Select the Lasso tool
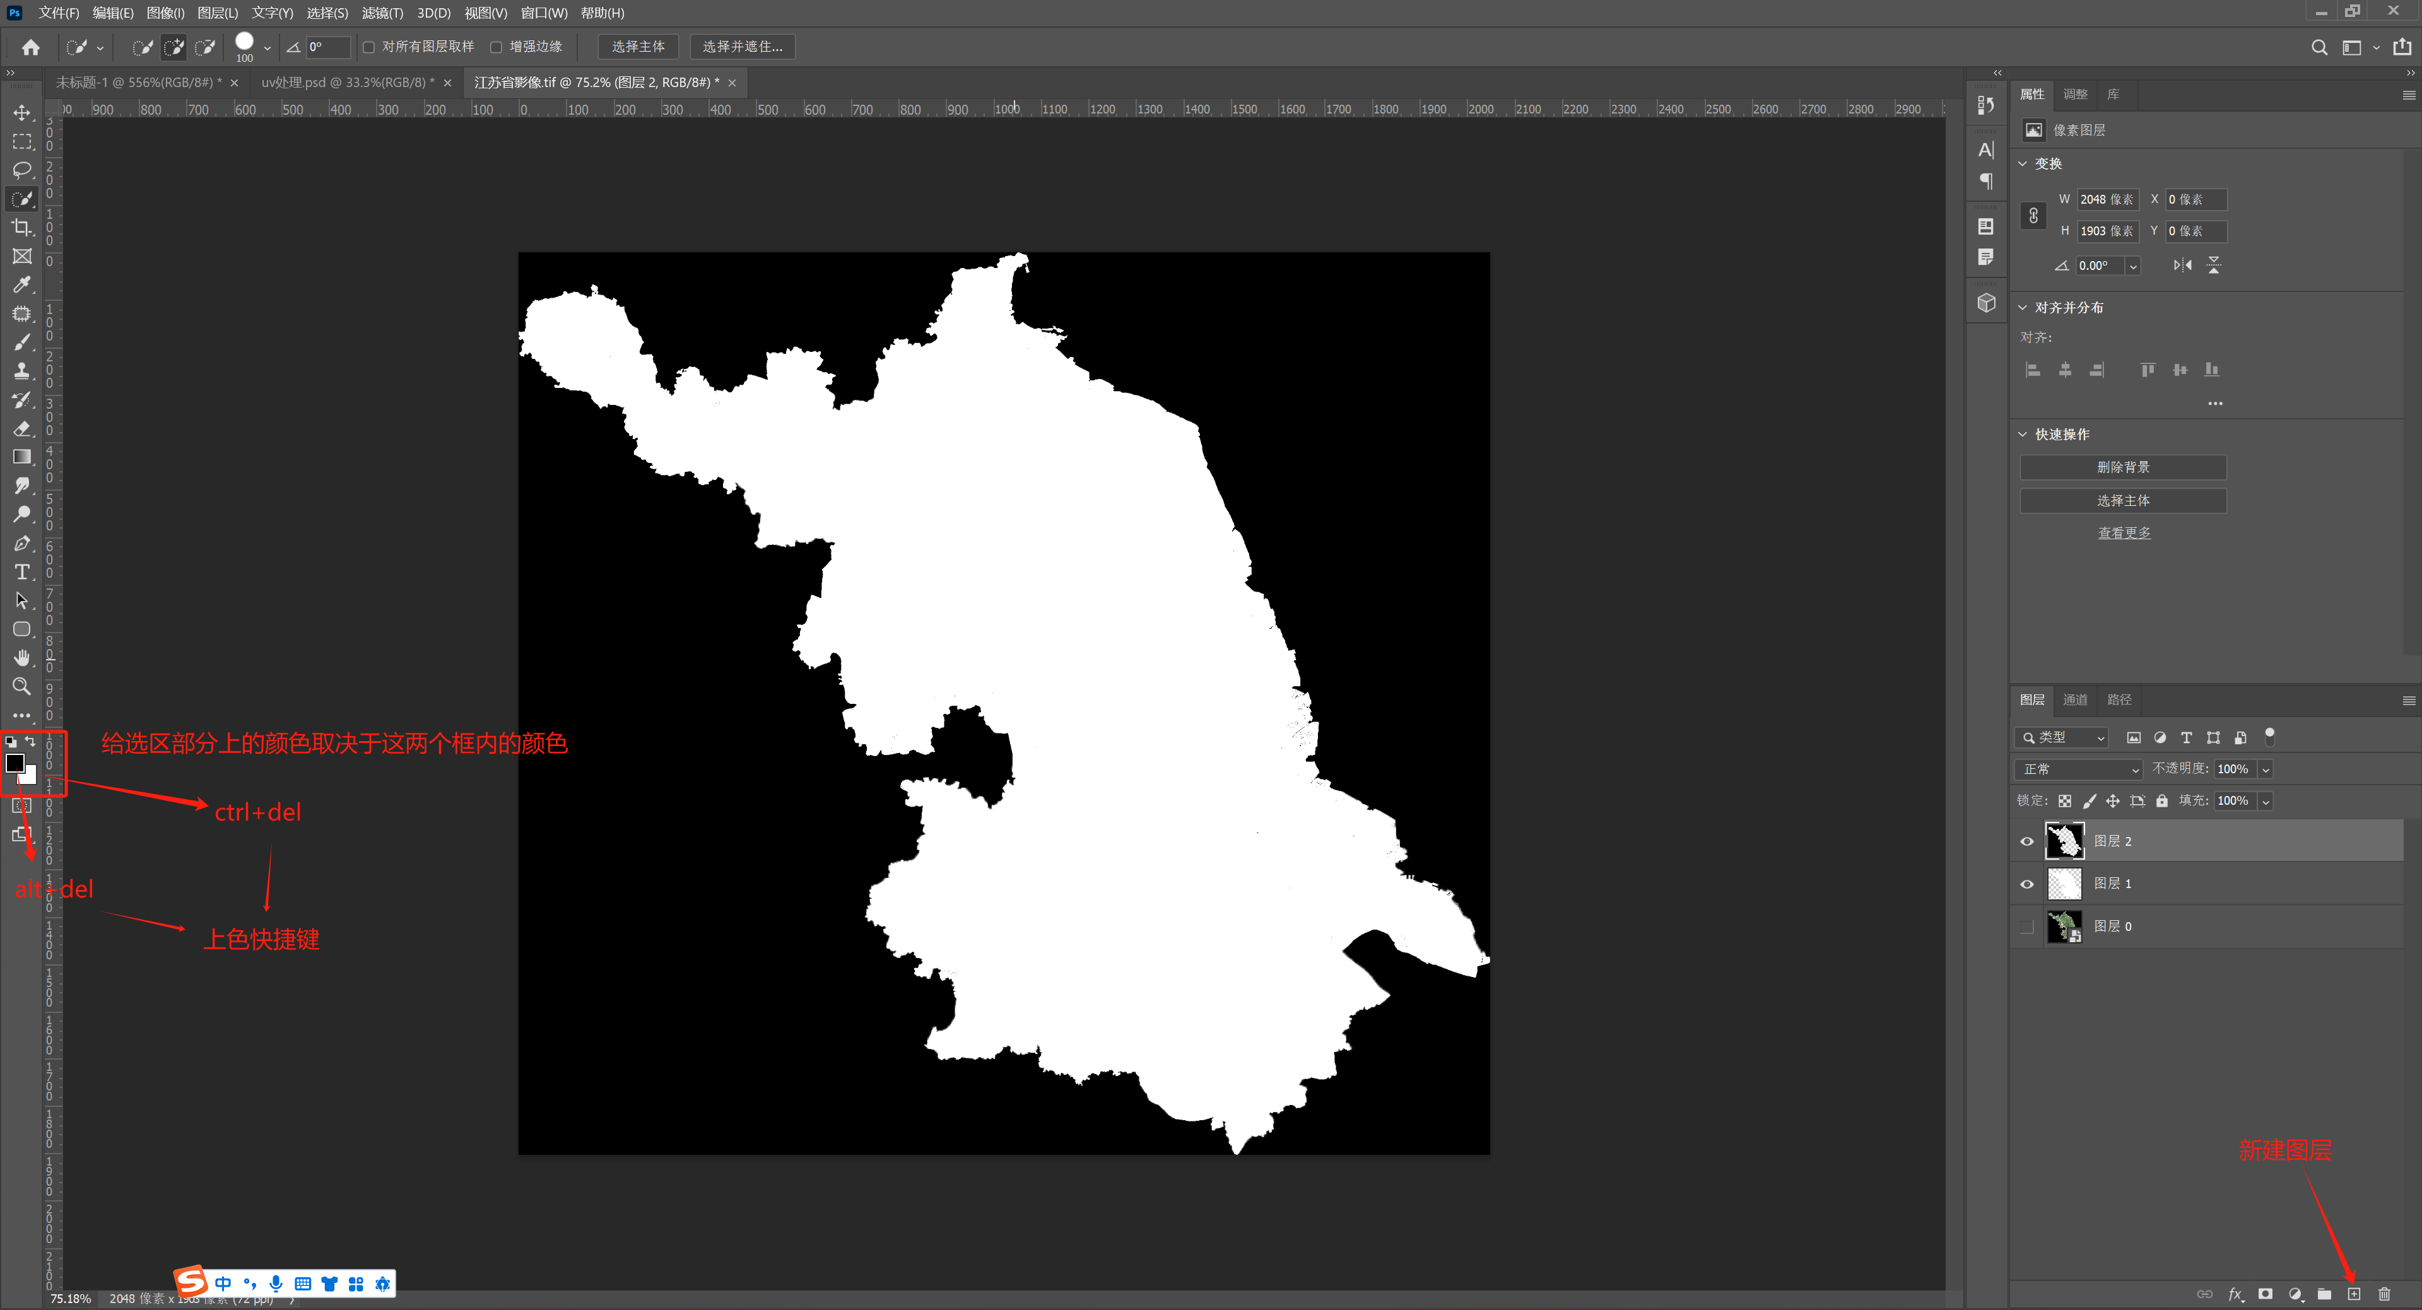2422x1310 pixels. click(x=21, y=170)
